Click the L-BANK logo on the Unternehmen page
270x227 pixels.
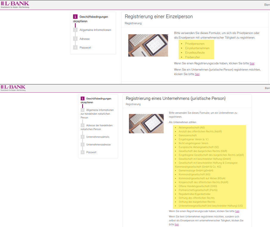pos(13,88)
